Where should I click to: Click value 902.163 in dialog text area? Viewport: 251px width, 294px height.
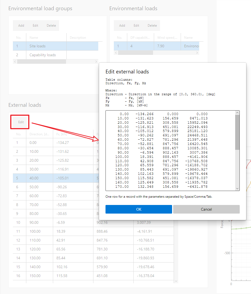pyautogui.click(x=170, y=153)
